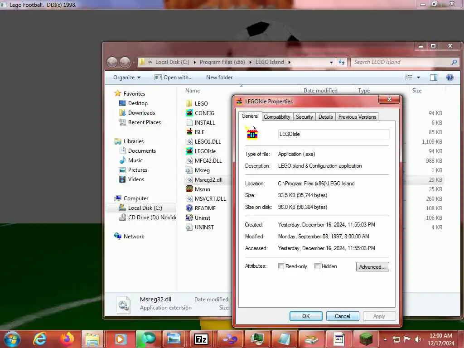Image resolution: width=464 pixels, height=348 pixels.
Task: Close the LEGOIsle Properties dialog
Action: [389, 99]
